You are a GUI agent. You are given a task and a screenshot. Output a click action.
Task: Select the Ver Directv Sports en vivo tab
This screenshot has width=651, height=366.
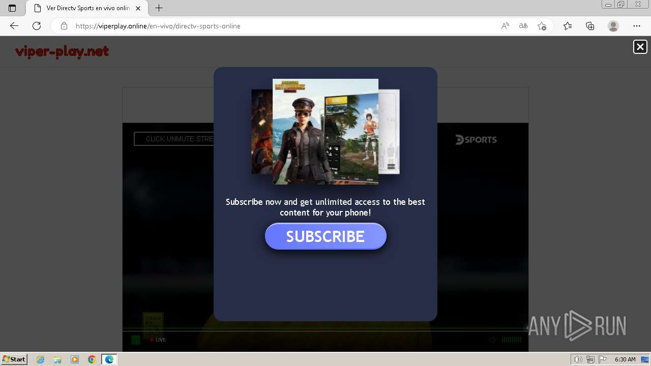[87, 8]
